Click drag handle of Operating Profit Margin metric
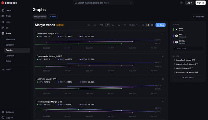 tap(174, 64)
